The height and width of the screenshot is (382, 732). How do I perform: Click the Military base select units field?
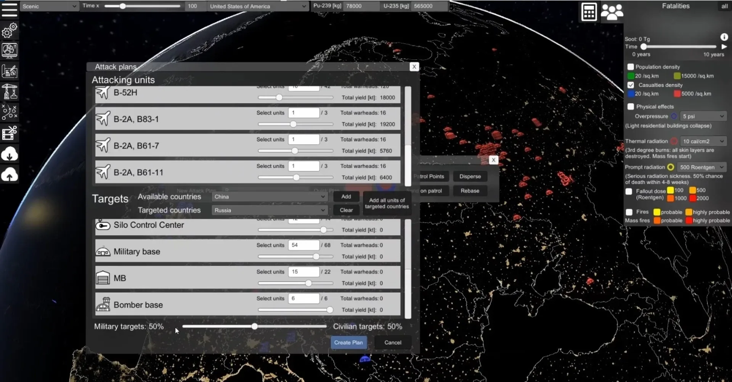[x=303, y=245]
